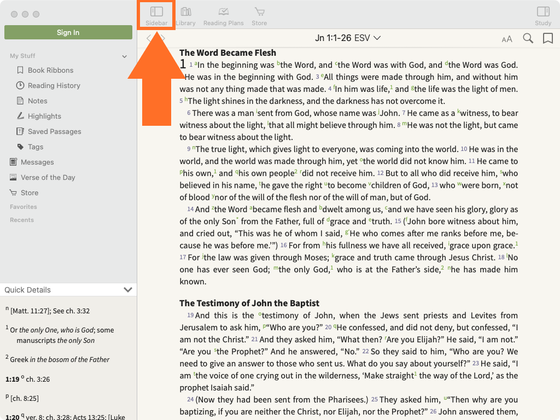
Task: Collapse the My Stuff section
Action: click(125, 56)
